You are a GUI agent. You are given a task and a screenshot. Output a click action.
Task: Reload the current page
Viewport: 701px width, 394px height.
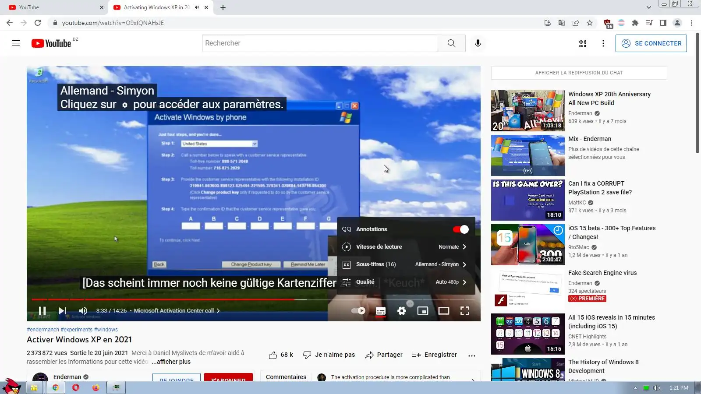(38, 23)
